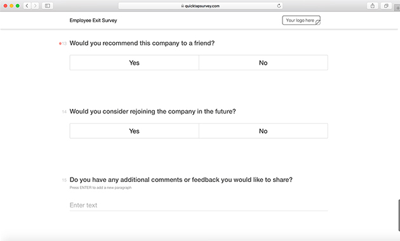Click the Safari forward arrow button

tap(35, 6)
